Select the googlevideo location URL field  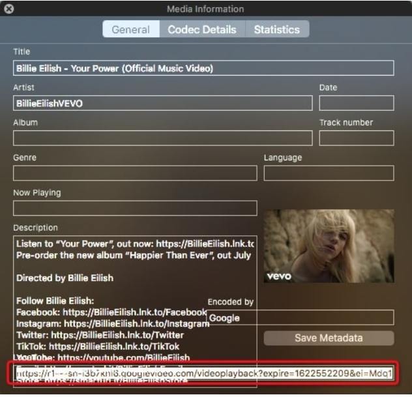pyautogui.click(x=205, y=374)
